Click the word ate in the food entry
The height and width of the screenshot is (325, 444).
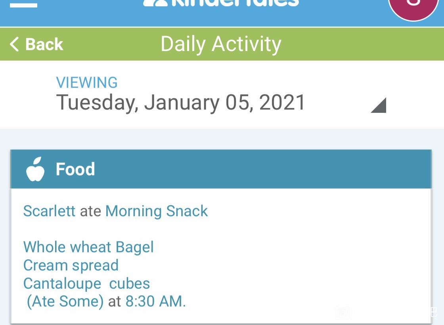pos(91,211)
